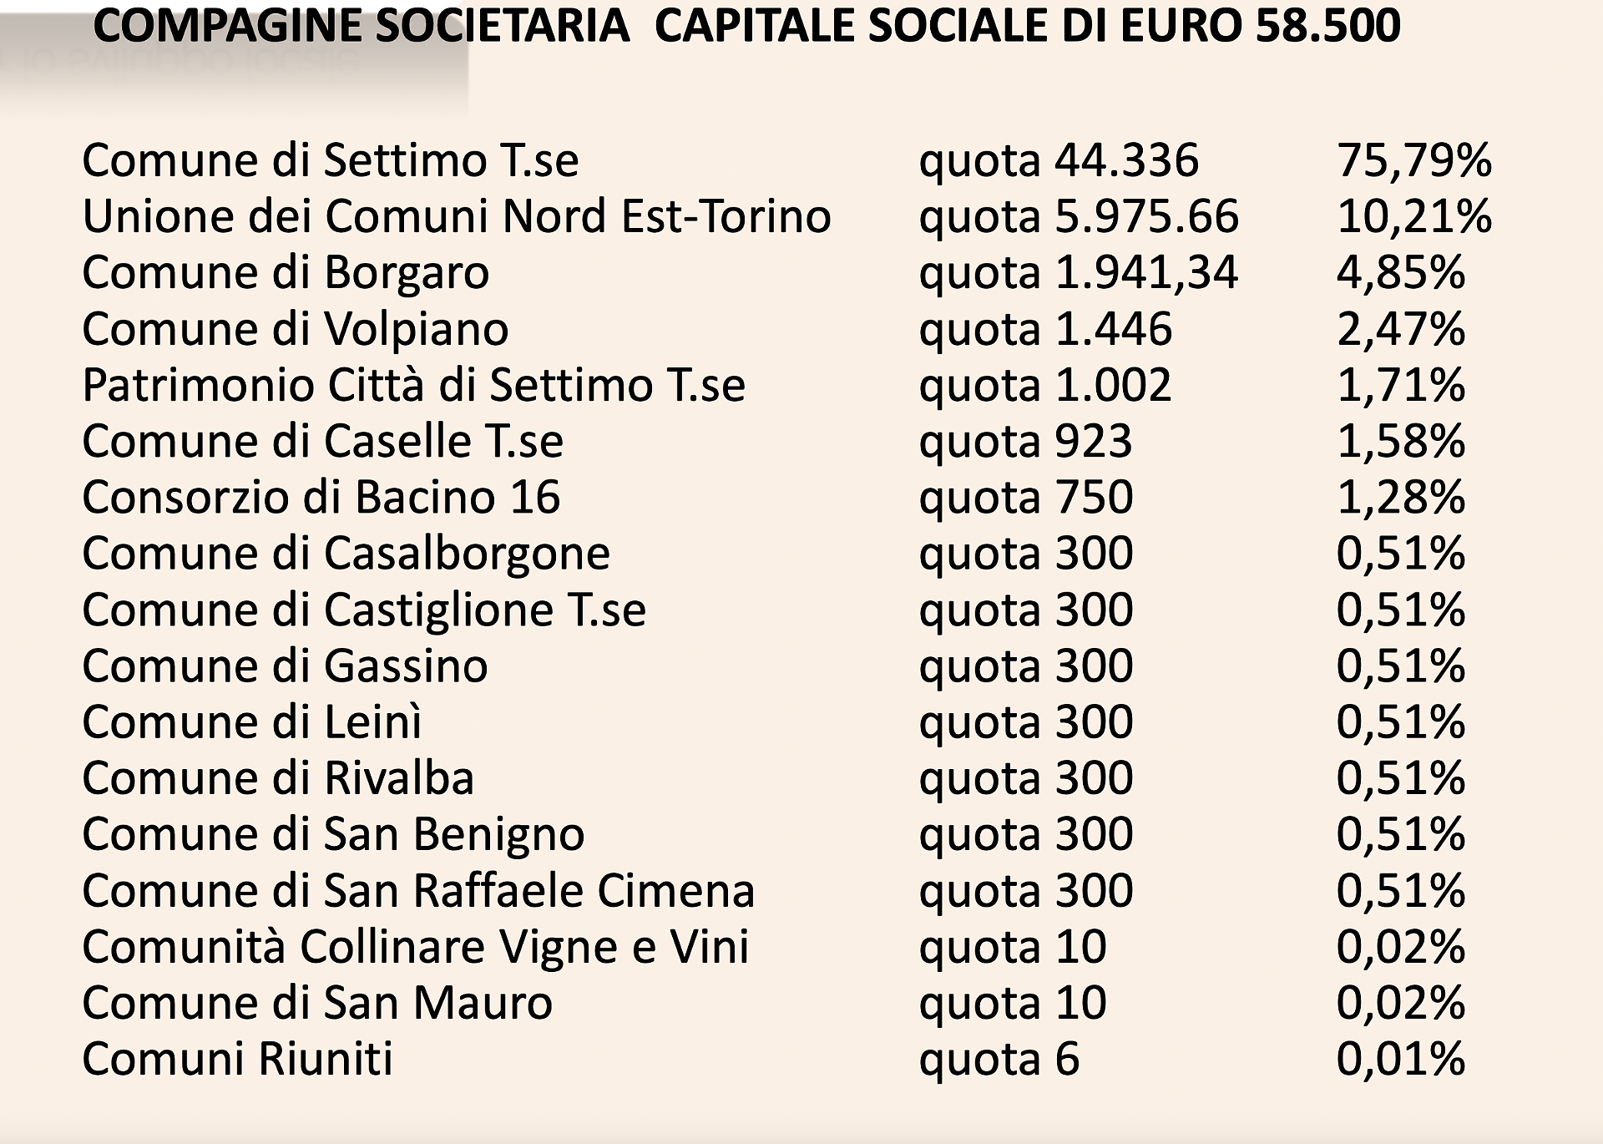The image size is (1603, 1144).
Task: Select 'Comune di Rivalba' text
Action: [278, 778]
